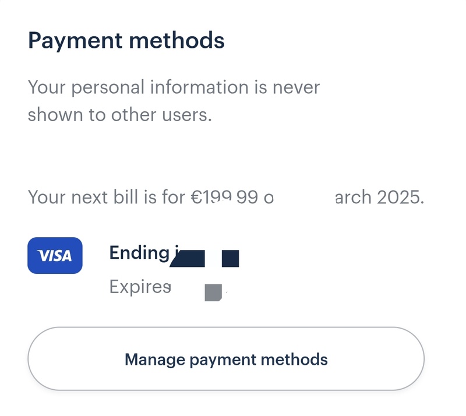Viewport: 466px width, 416px height.
Task: Click the gray block hiding the expiry date
Action: (213, 292)
